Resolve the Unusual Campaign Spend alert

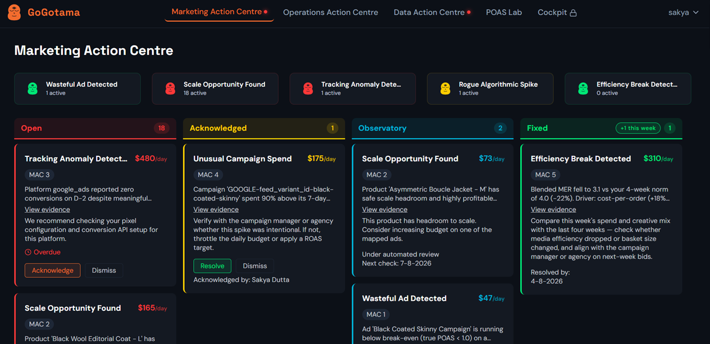point(212,266)
